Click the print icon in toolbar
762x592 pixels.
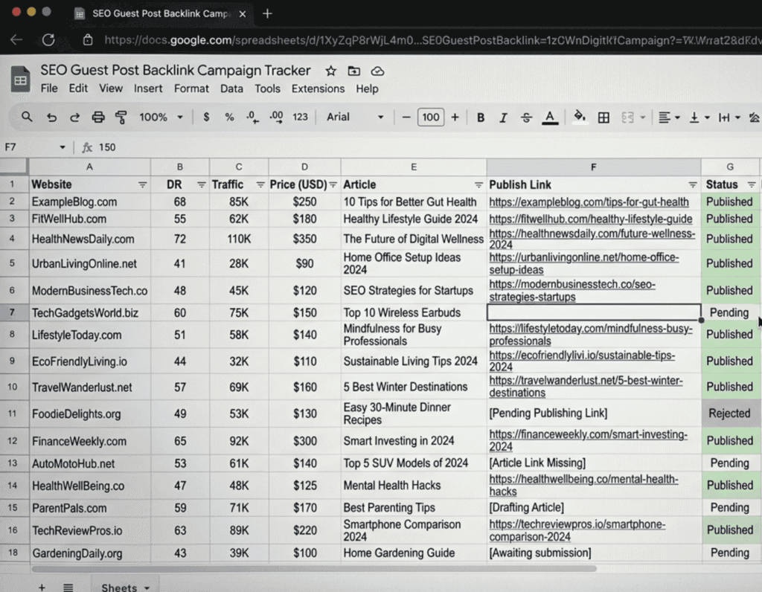click(97, 118)
